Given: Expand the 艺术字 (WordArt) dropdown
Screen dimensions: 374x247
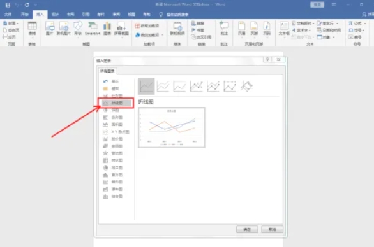Looking at the screenshot, I should tap(310, 30).
